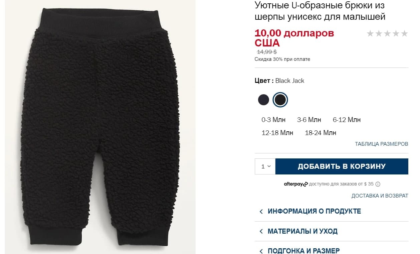Select the navy color swatch

[x=263, y=100]
